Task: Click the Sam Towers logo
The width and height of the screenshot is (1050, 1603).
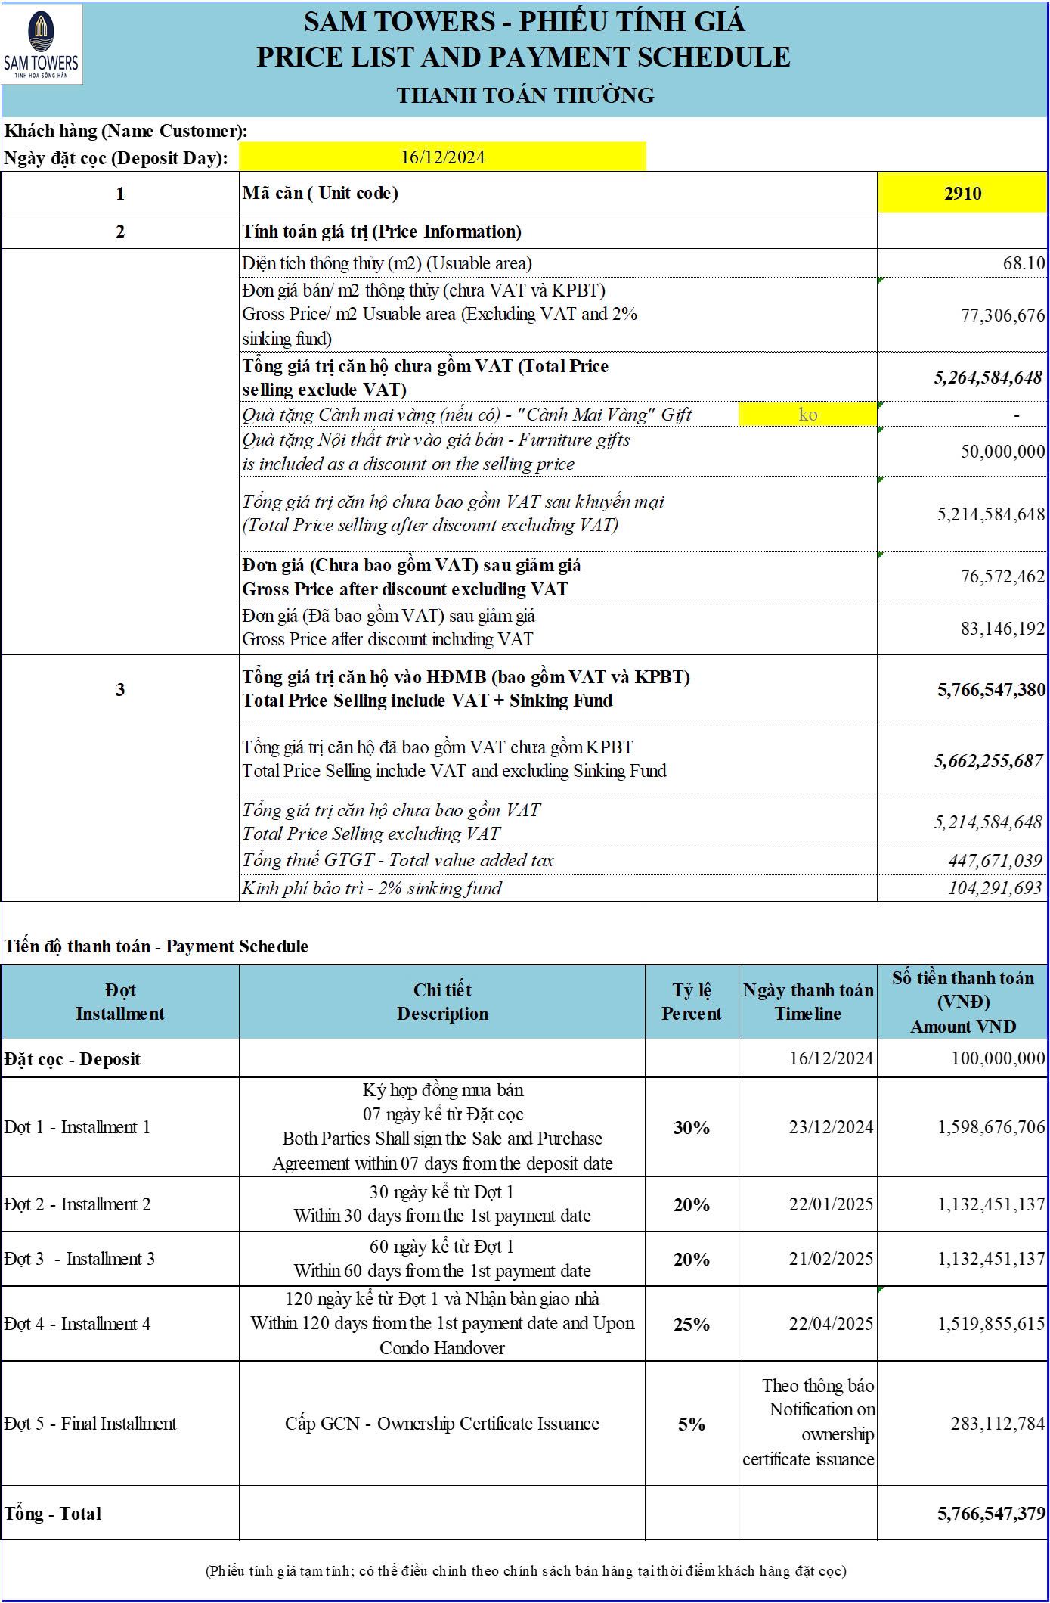Action: 42,44
